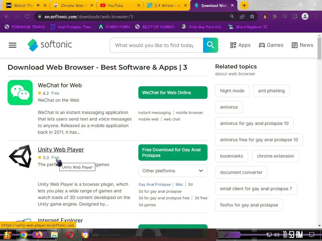Open the WeChat for Web title link
The image size is (322, 241).
point(60,85)
